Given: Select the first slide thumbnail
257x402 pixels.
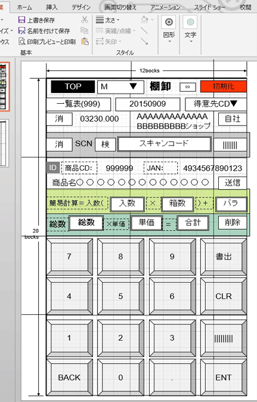Looking at the screenshot, I should pyautogui.click(x=3, y=87).
